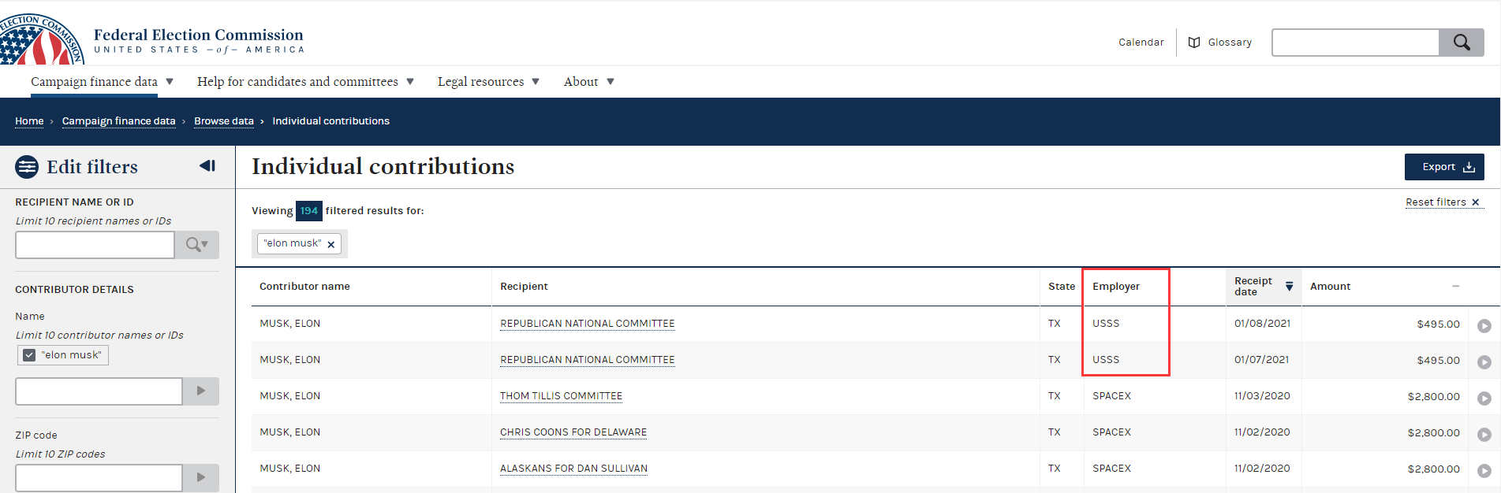Go to Campaign finance data breadcrumb
Screen dimensions: 1501x493
118,121
